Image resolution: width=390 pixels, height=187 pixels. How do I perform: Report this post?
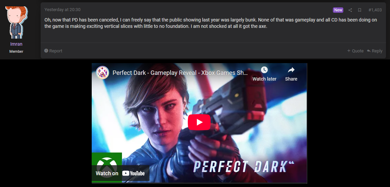(53, 51)
